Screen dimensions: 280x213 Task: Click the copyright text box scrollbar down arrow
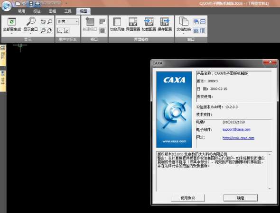point(270,188)
